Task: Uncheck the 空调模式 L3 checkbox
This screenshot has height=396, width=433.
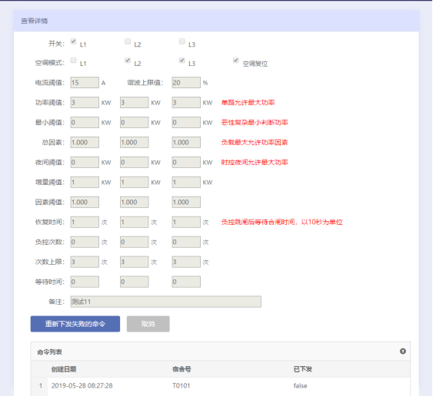Action: click(x=182, y=60)
